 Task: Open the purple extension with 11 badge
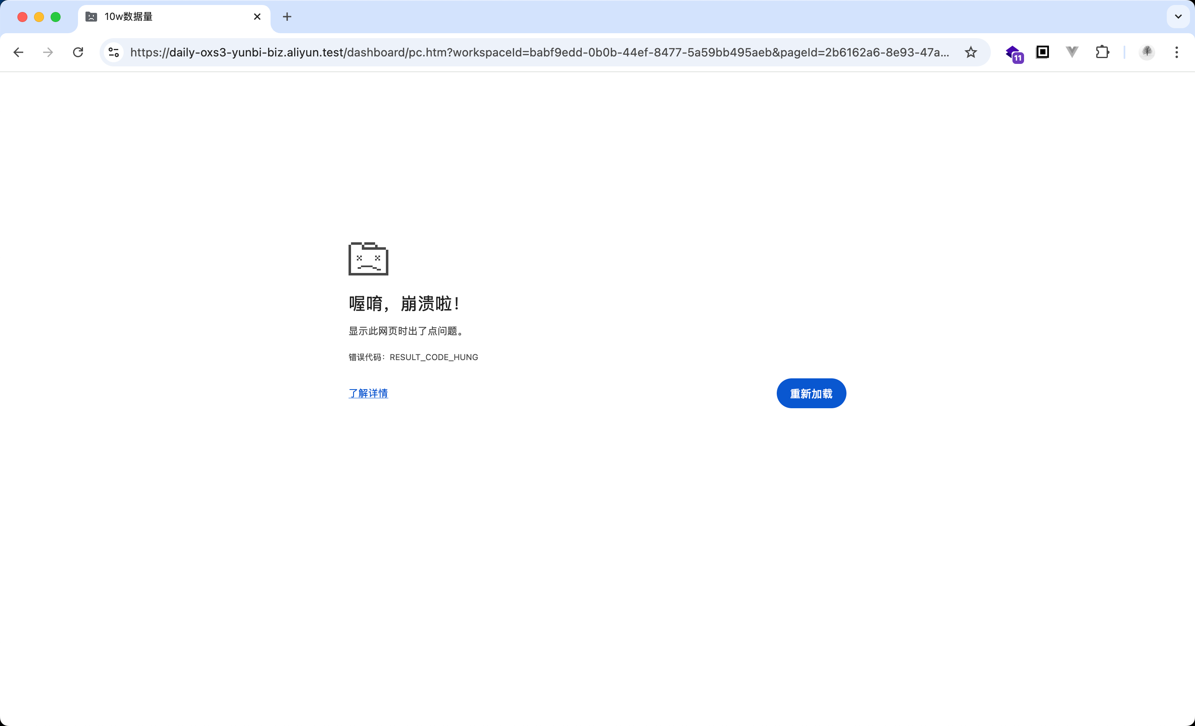(x=1014, y=54)
